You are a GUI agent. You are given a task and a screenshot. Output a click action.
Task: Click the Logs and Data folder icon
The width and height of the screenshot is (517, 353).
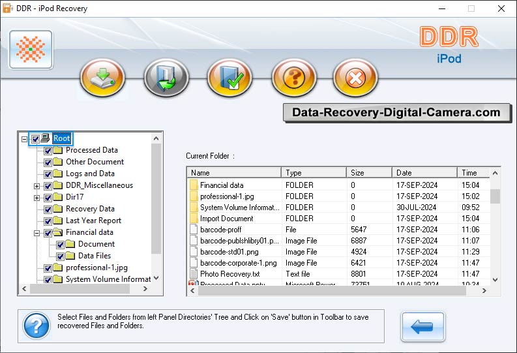pyautogui.click(x=58, y=174)
